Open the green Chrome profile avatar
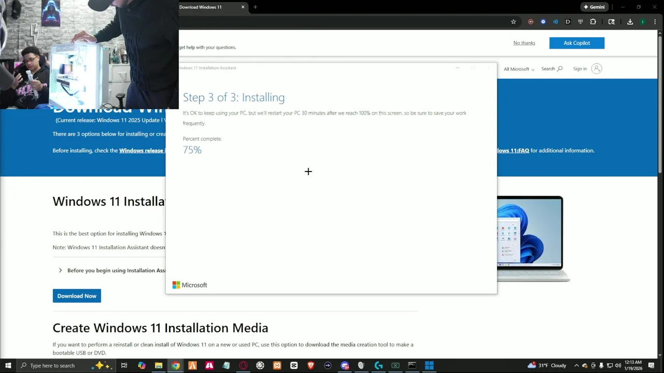Screen dimensions: 664x373 [x=643, y=22]
